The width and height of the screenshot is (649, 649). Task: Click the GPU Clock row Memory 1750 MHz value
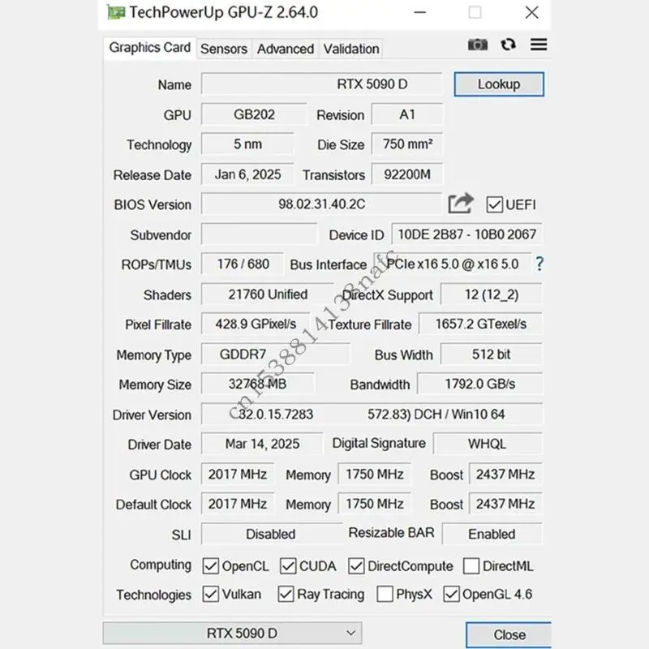tap(374, 474)
